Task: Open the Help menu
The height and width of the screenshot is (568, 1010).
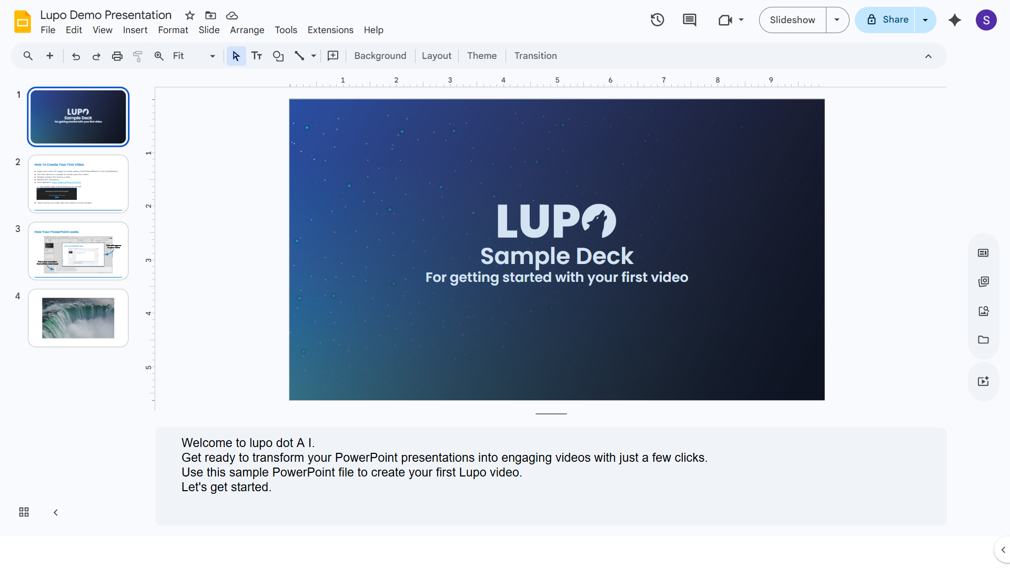Action: (x=373, y=30)
